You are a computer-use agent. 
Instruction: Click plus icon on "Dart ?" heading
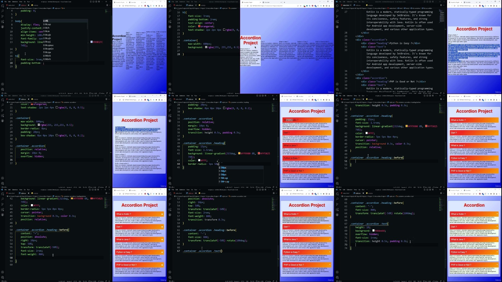click(x=162, y=227)
